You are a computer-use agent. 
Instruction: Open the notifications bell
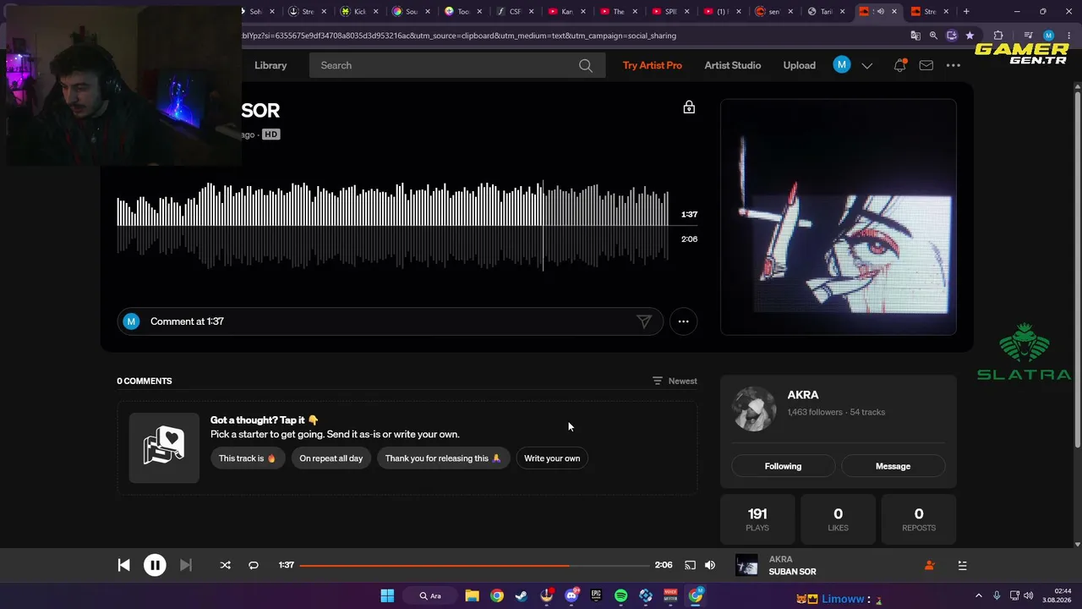pos(900,65)
